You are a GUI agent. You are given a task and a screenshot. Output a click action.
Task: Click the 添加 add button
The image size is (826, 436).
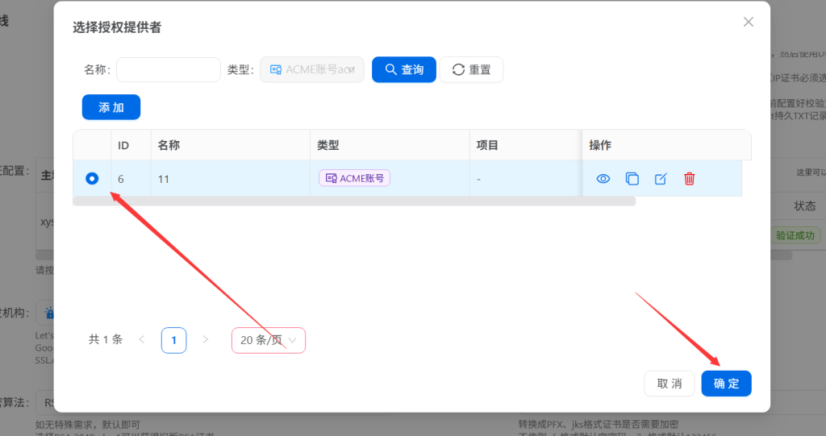coord(111,107)
